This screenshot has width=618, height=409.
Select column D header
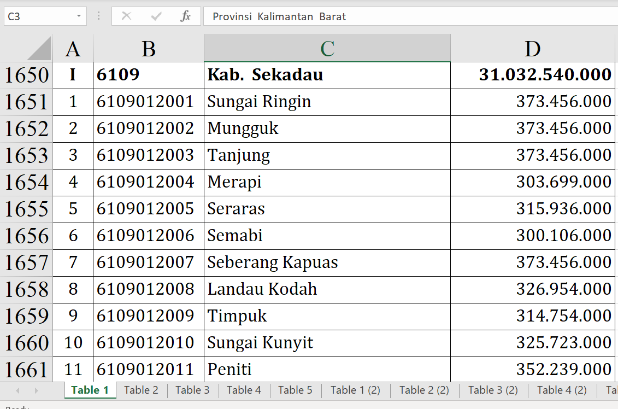pos(533,49)
